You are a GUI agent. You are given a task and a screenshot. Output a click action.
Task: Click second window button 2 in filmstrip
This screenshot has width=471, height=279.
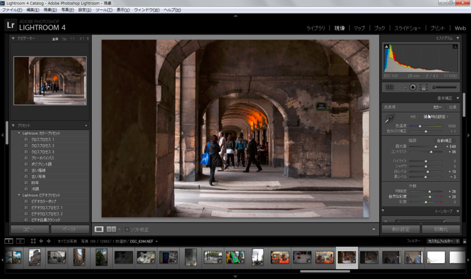(x=20, y=241)
